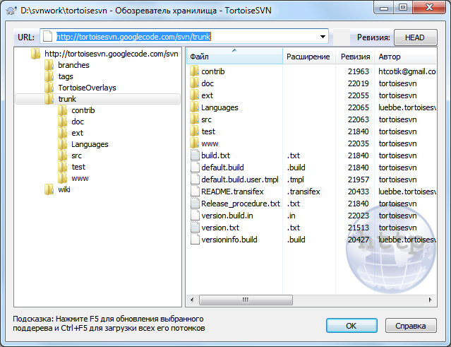
Task: Click the root repository folder icon
Action: coord(36,54)
